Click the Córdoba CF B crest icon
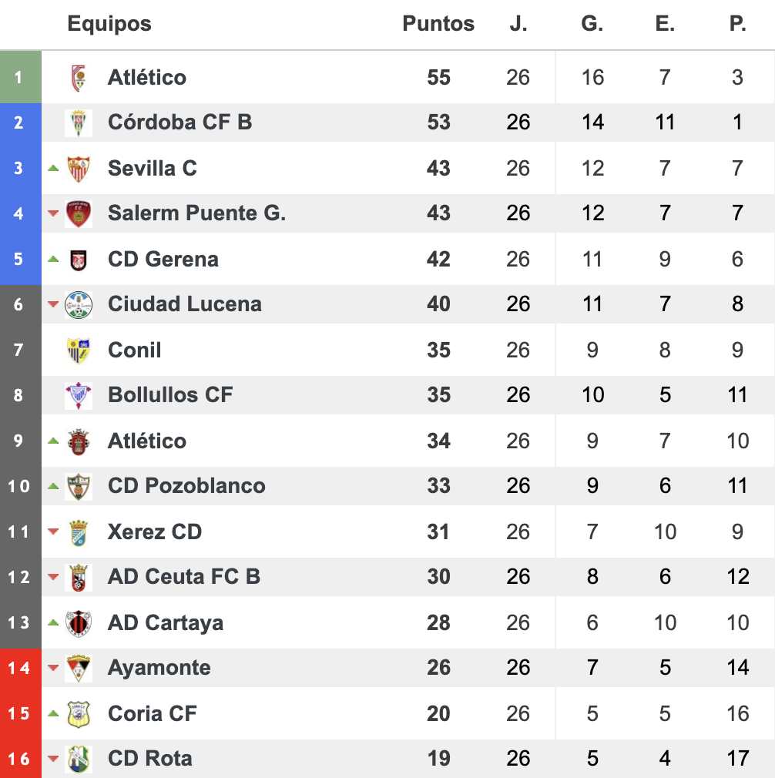Image resolution: width=775 pixels, height=778 pixels. [x=79, y=122]
